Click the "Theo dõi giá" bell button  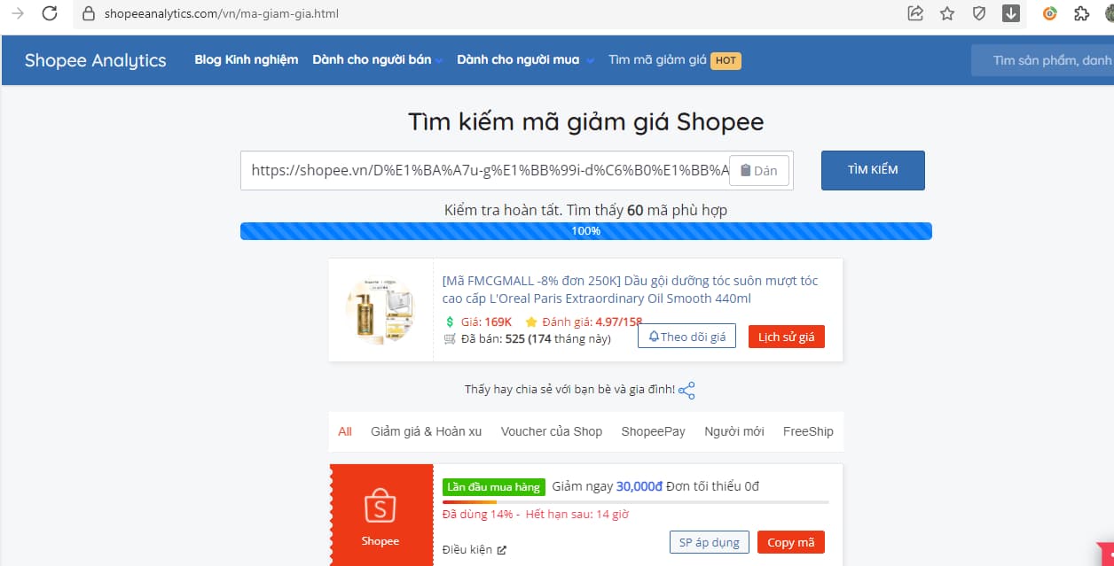click(686, 337)
